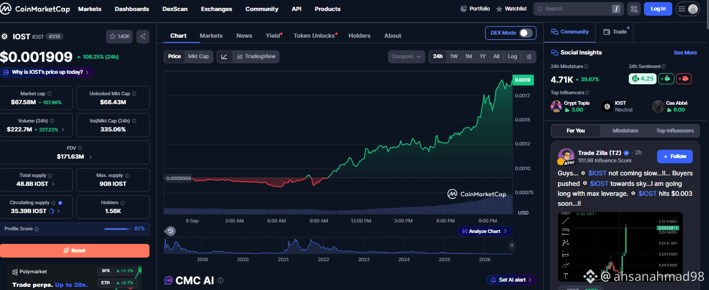
Task: Expand the Compare dropdown
Action: pyautogui.click(x=407, y=57)
